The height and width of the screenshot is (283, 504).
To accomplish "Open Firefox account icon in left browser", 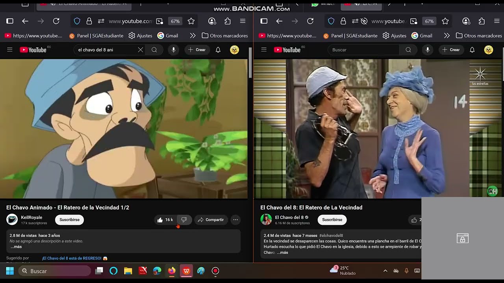I will tap(212, 21).
